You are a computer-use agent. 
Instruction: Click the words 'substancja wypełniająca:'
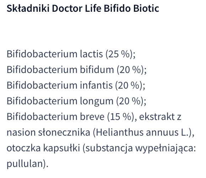click(139, 148)
